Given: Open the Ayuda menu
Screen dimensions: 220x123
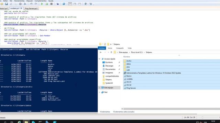Looking at the screenshot, I should coord(51,1).
